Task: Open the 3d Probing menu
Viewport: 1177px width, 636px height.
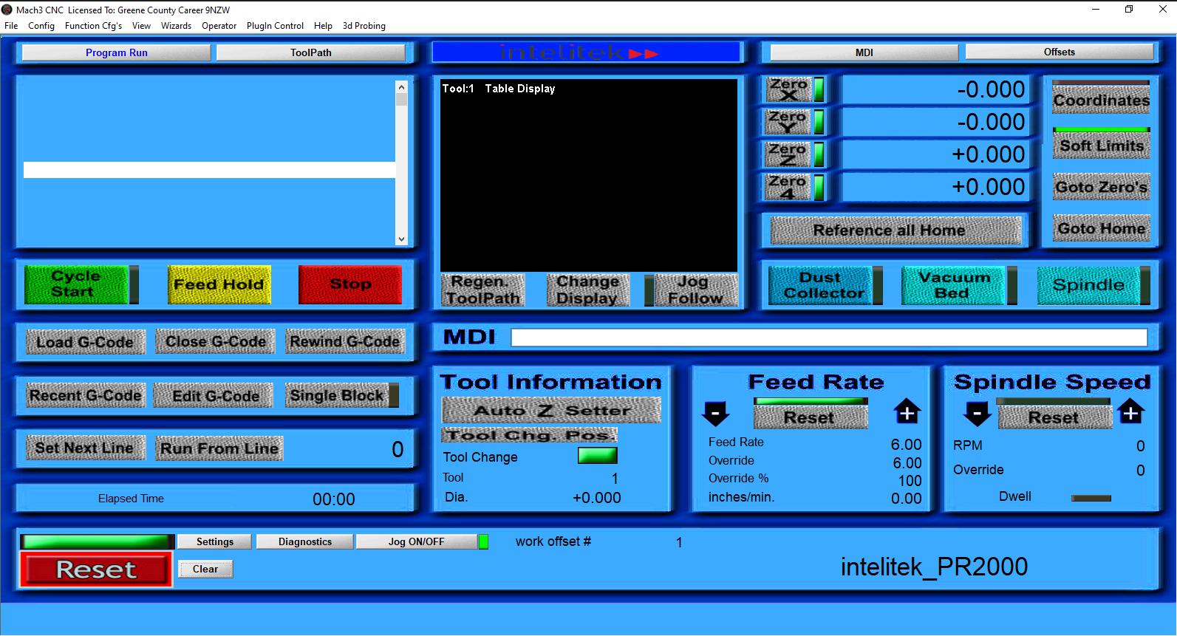Action: [364, 26]
